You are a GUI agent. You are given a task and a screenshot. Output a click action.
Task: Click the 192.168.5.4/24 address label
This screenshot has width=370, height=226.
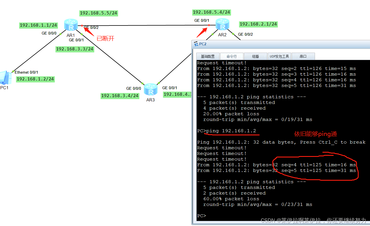[x=211, y=12]
